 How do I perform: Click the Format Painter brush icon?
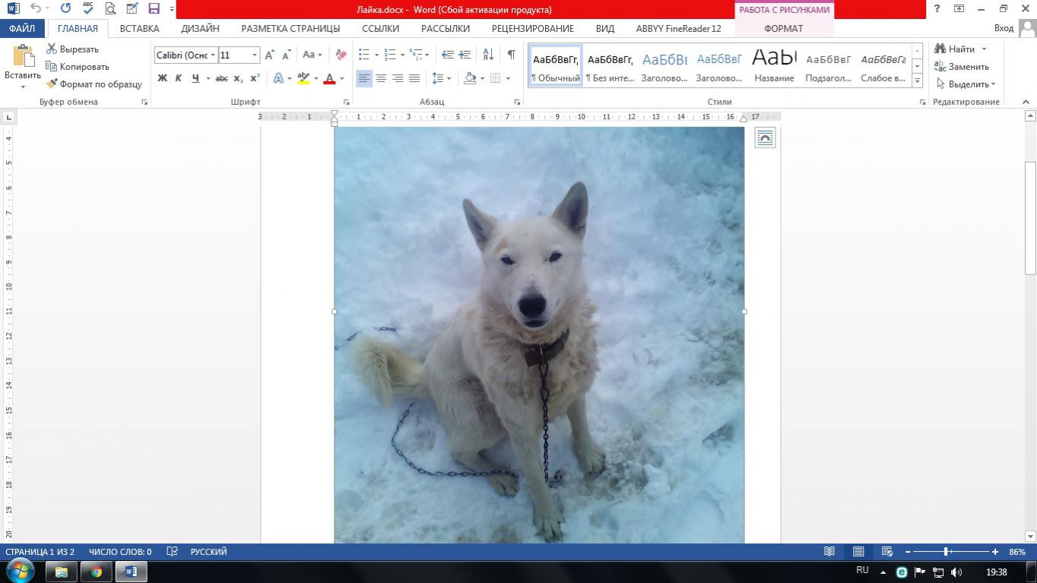pyautogui.click(x=52, y=84)
